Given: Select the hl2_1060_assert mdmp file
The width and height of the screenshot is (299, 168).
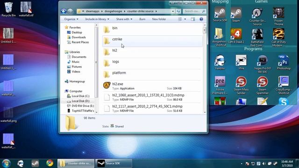Looking at the screenshot, I should [152, 97].
